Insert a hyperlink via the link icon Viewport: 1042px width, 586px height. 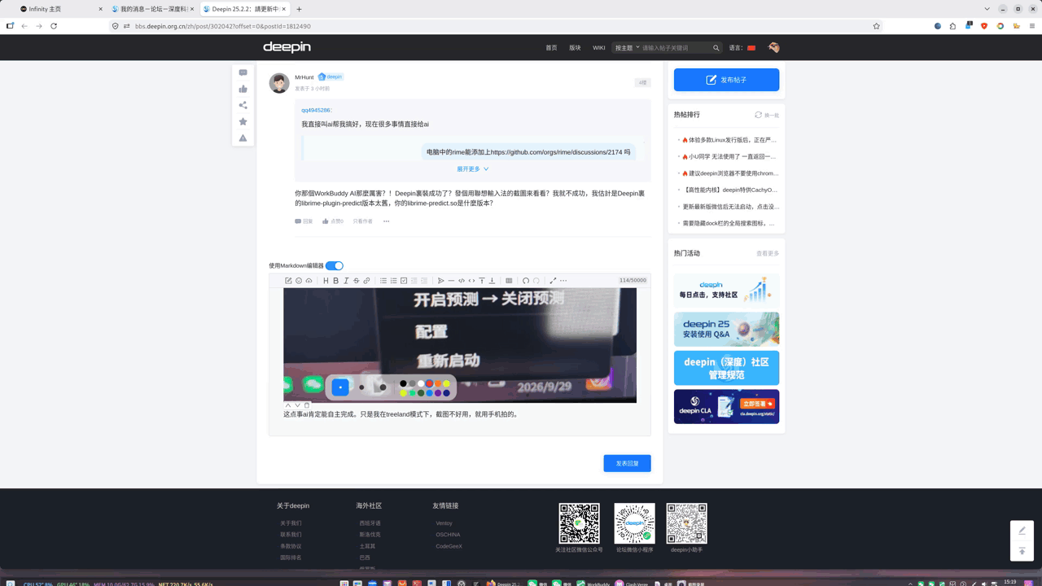(366, 281)
